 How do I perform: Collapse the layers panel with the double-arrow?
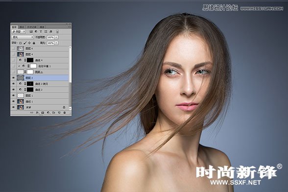point(67,24)
